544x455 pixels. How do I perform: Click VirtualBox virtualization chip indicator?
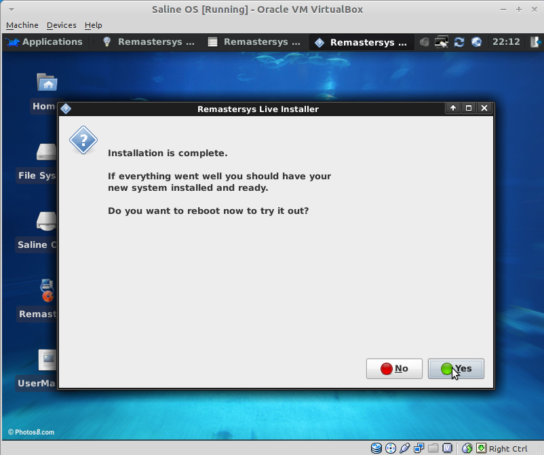click(448, 448)
